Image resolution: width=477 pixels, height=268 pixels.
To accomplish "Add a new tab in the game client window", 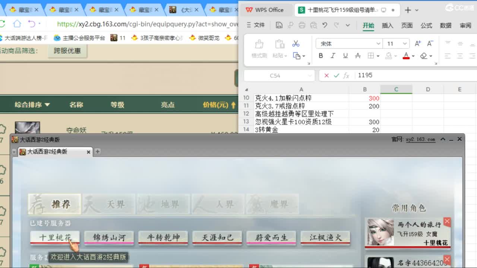I will coord(98,151).
